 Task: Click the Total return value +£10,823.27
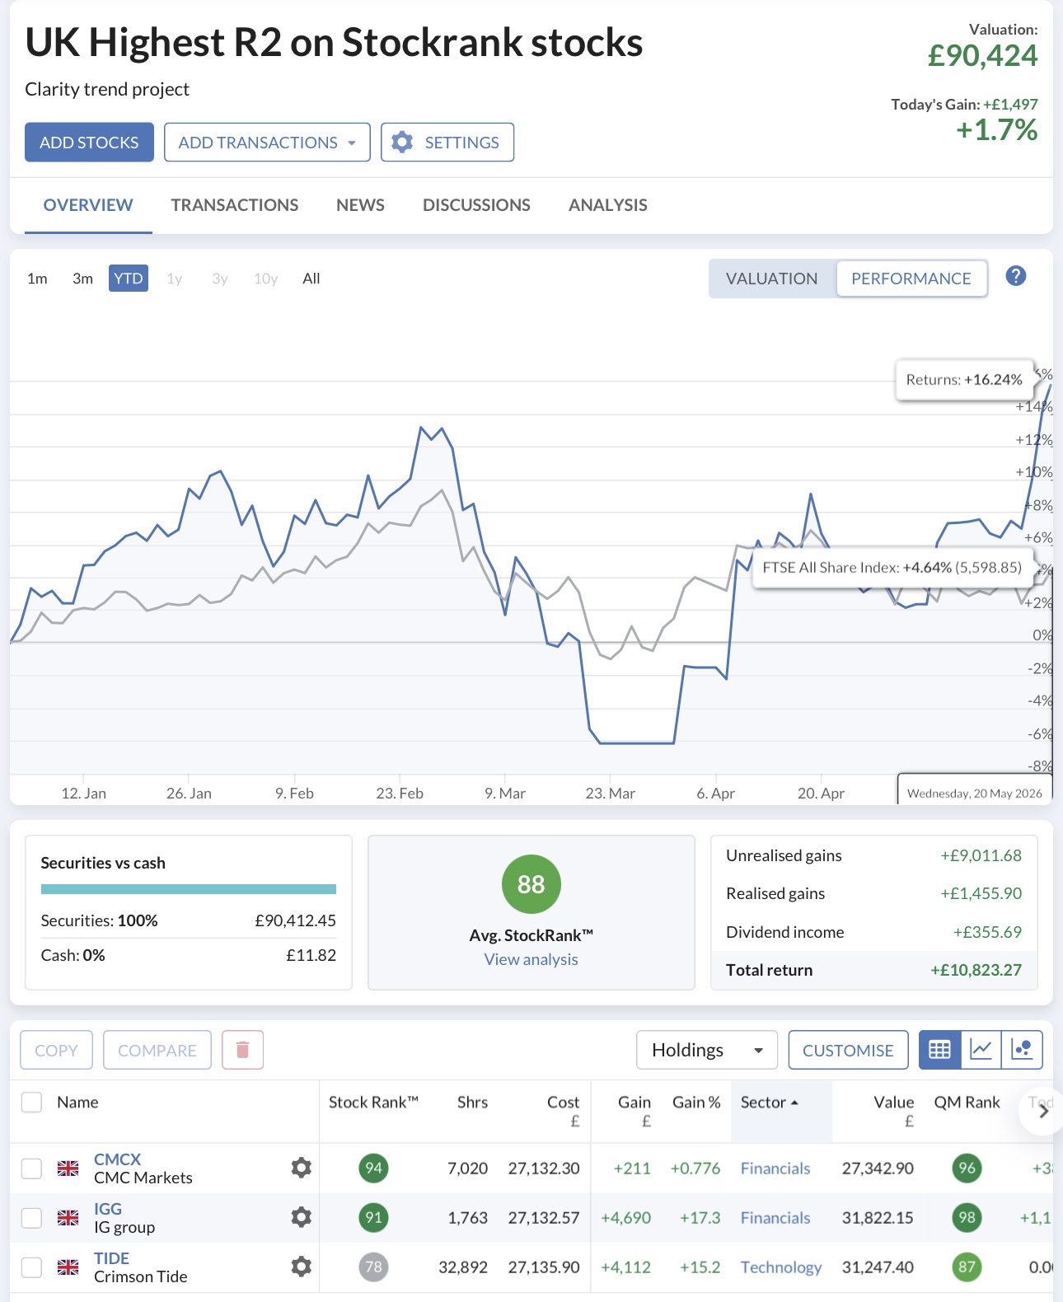click(976, 970)
